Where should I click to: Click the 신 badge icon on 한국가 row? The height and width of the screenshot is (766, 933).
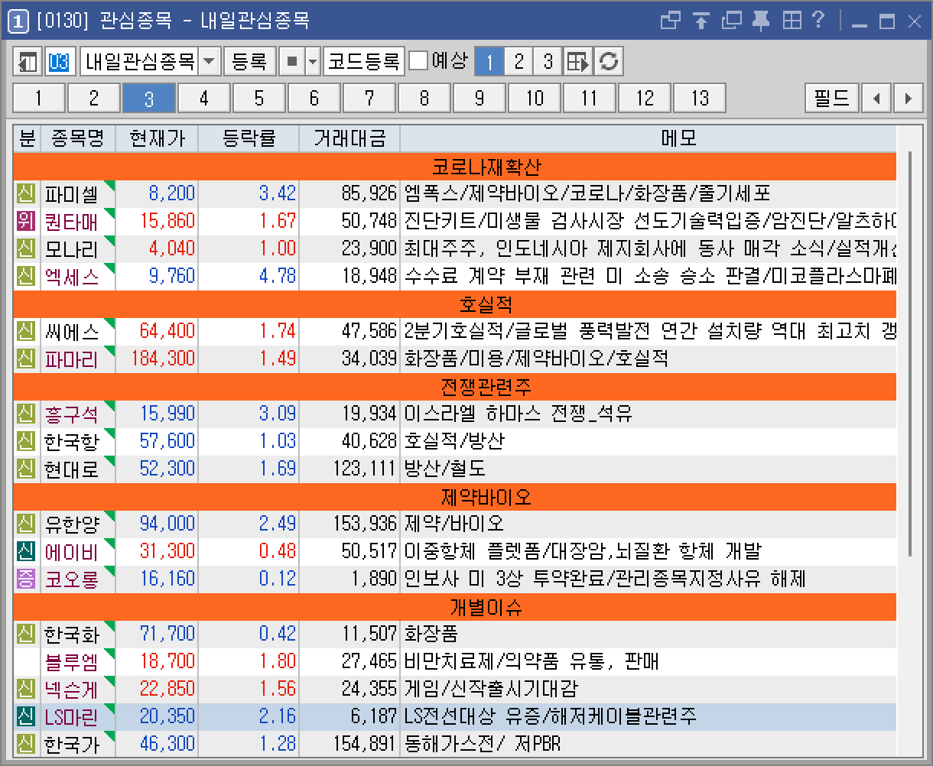click(x=26, y=743)
